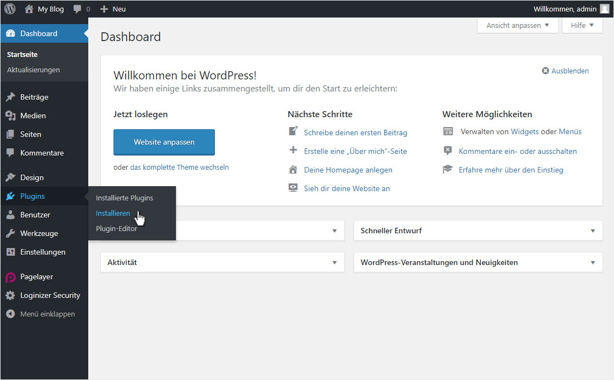
Task: Open the Ansicht anpassen dropdown
Action: [518, 25]
